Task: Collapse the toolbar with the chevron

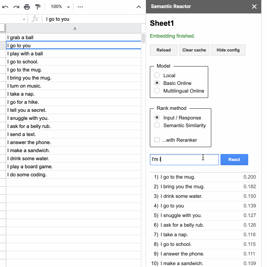Action: (139, 7)
